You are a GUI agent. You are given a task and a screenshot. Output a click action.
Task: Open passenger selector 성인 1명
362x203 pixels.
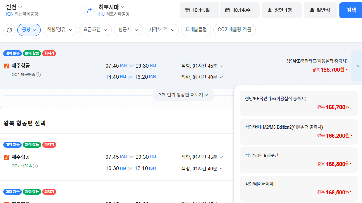pos(282,10)
